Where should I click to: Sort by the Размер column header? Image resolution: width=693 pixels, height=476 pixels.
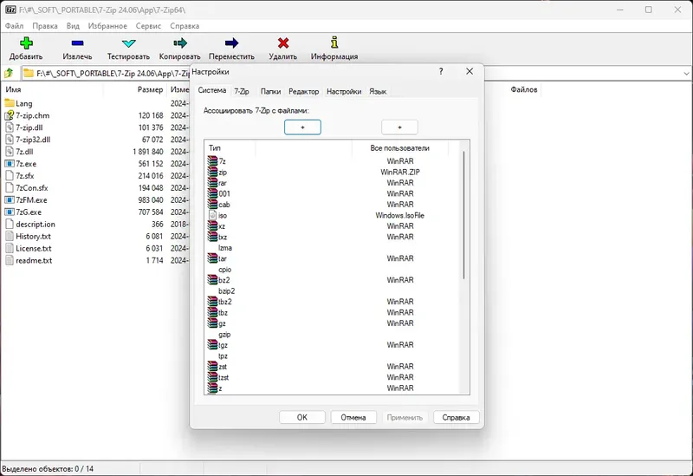pyautogui.click(x=135, y=89)
